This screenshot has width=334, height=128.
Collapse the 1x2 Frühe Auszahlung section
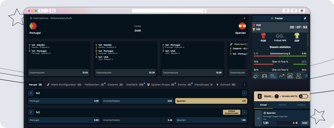[x=244, y=112]
